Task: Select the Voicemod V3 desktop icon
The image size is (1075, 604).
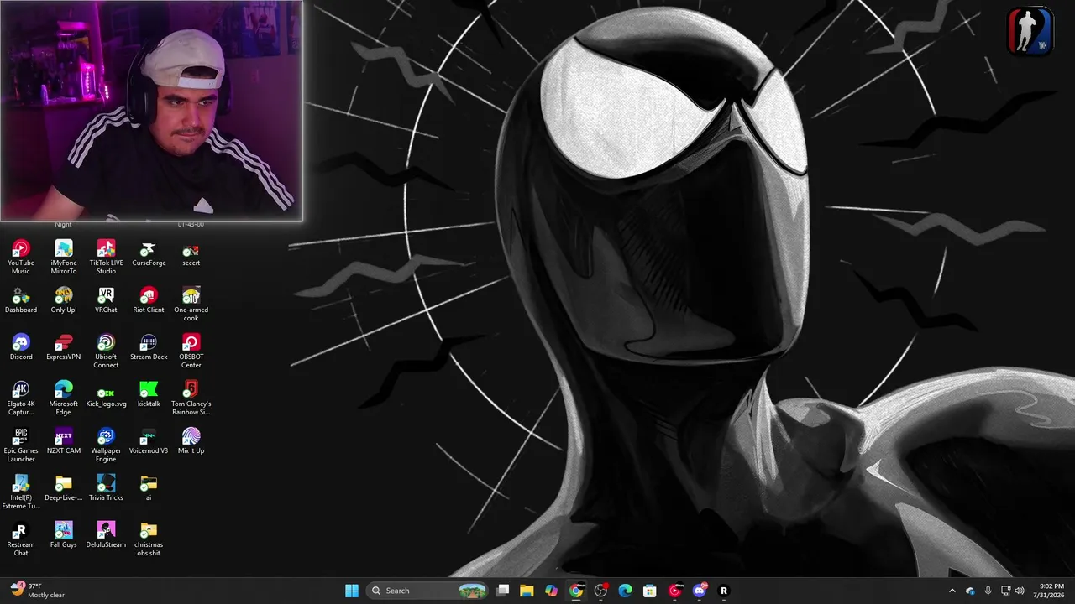Action: click(x=149, y=441)
